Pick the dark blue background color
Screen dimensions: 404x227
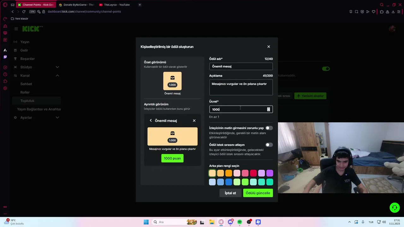tap(229, 182)
